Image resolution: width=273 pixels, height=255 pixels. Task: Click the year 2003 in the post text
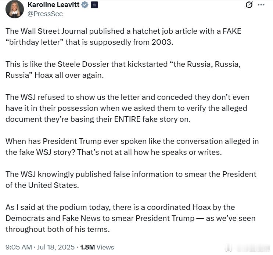coord(162,42)
